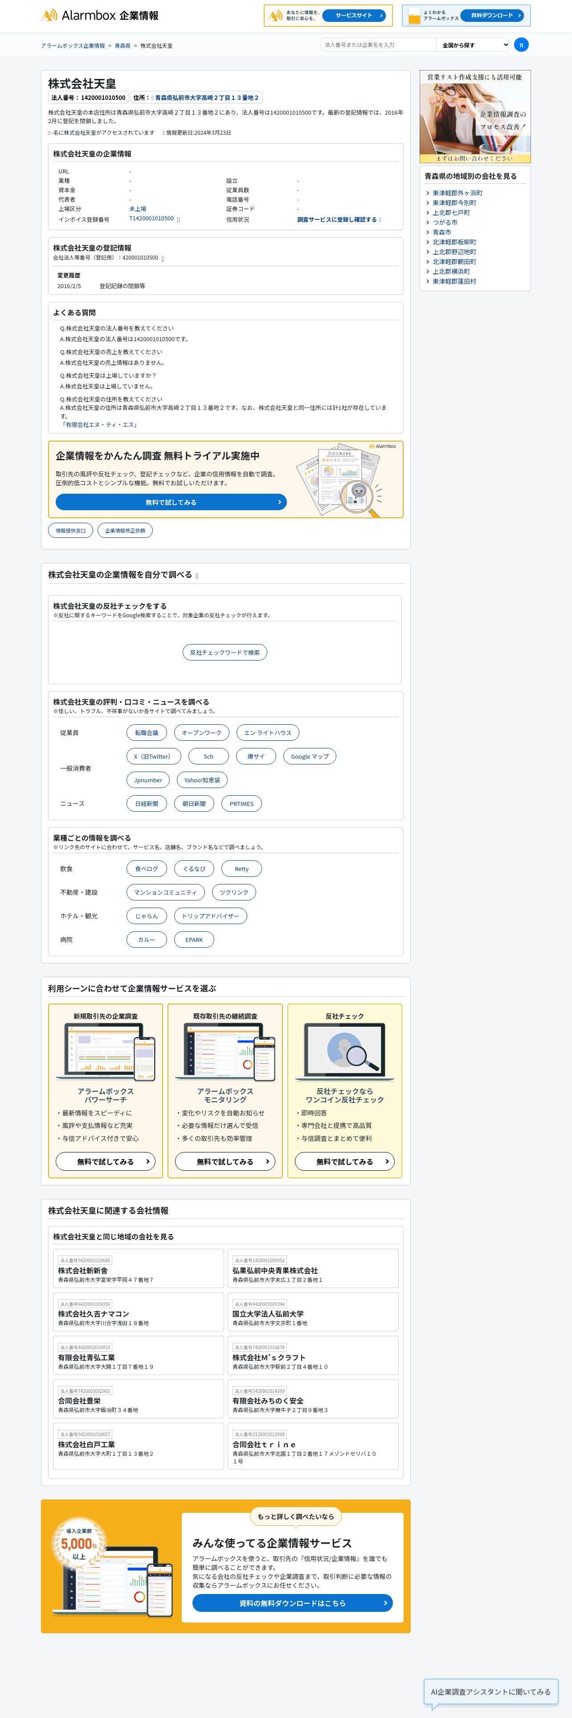
Task: Open the EPARK button
Action: (x=194, y=940)
